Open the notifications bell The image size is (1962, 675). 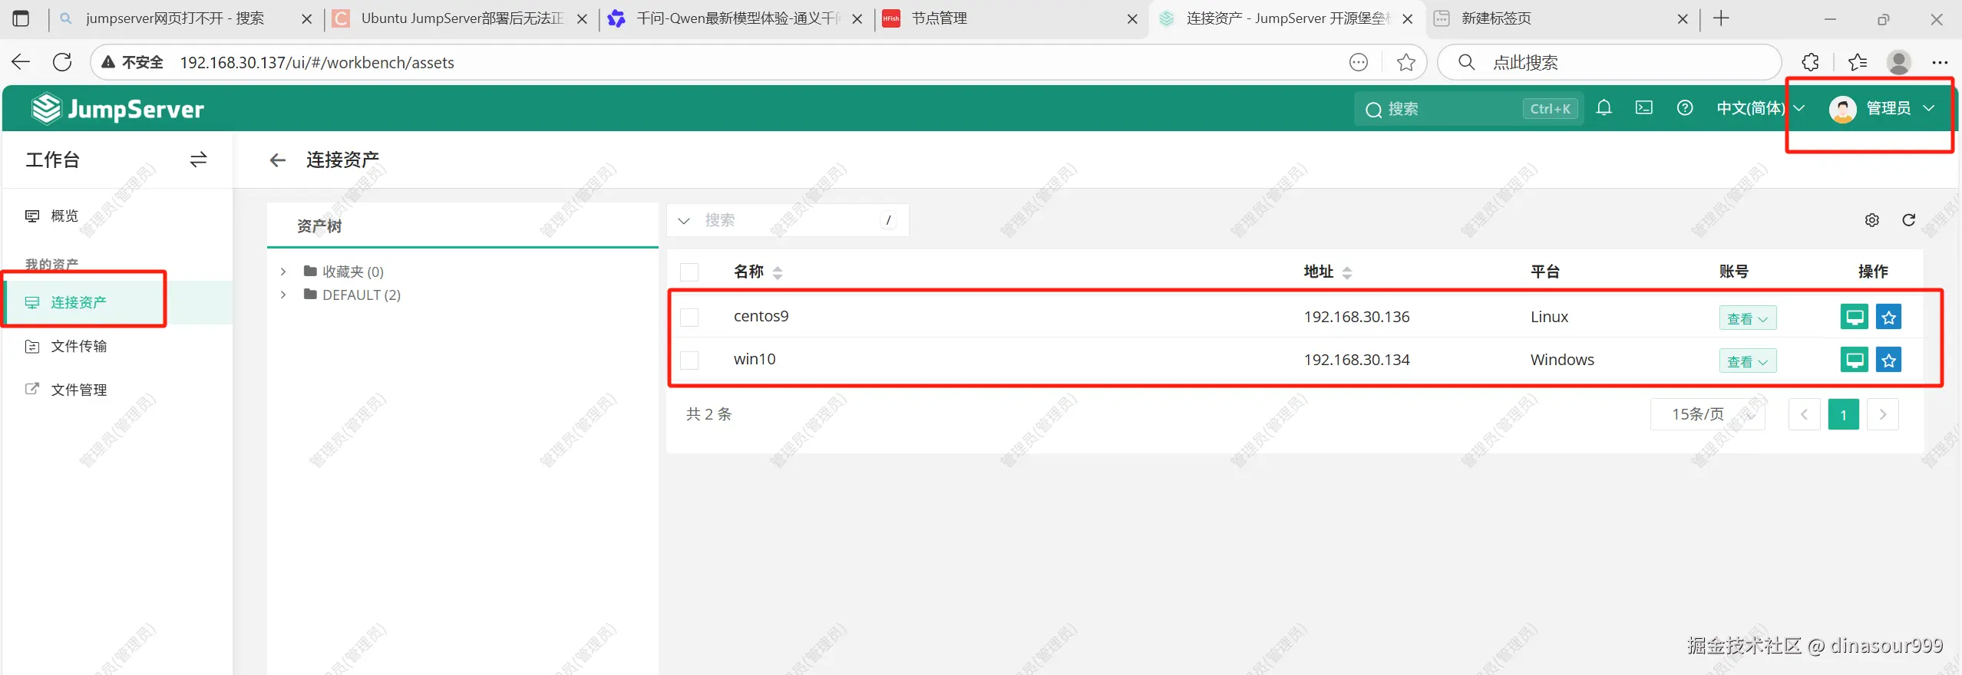pos(1604,108)
